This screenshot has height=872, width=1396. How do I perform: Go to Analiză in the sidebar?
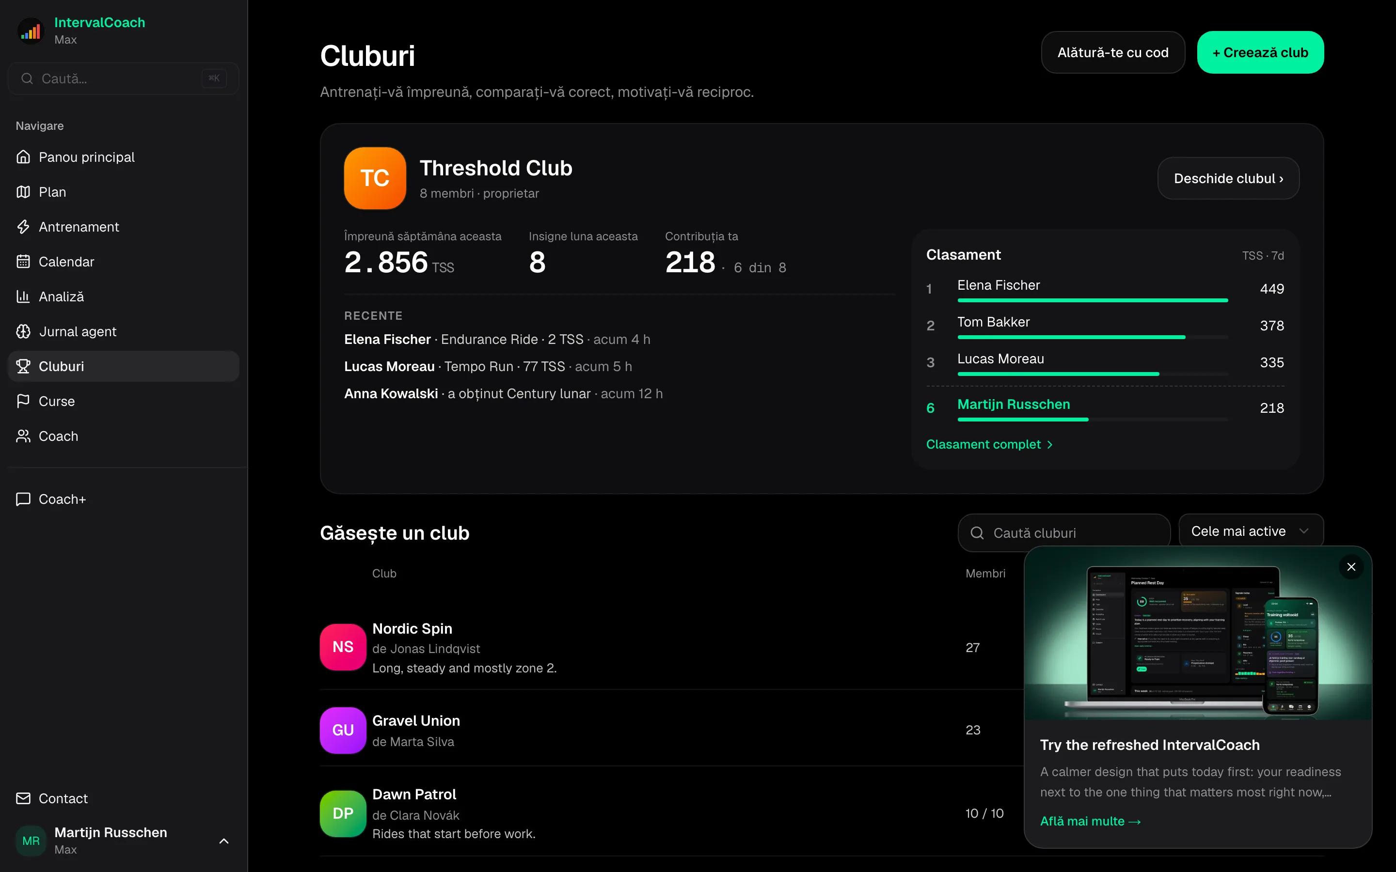coord(124,296)
